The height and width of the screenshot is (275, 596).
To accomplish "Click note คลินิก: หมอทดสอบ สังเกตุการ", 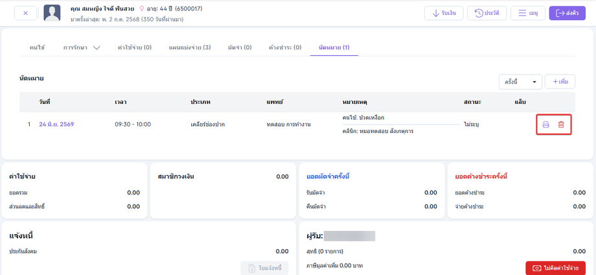I will 378,131.
